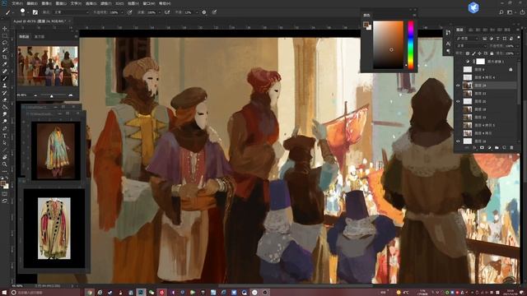This screenshot has height=296, width=527.
Task: Open the File menu
Action: [x=17, y=3]
